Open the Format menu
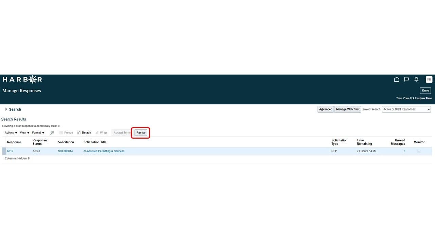435x244 pixels. [38, 133]
